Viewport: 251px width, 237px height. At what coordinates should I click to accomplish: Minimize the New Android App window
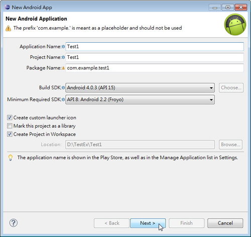pos(215,8)
